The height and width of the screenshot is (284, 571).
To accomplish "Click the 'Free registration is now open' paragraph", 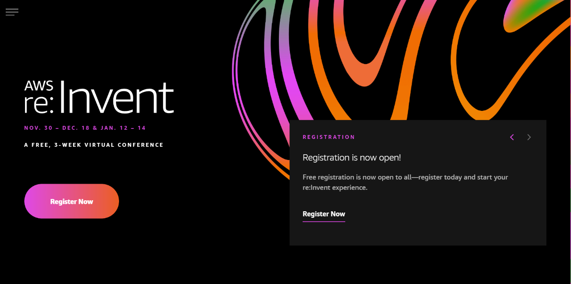I will pyautogui.click(x=405, y=182).
